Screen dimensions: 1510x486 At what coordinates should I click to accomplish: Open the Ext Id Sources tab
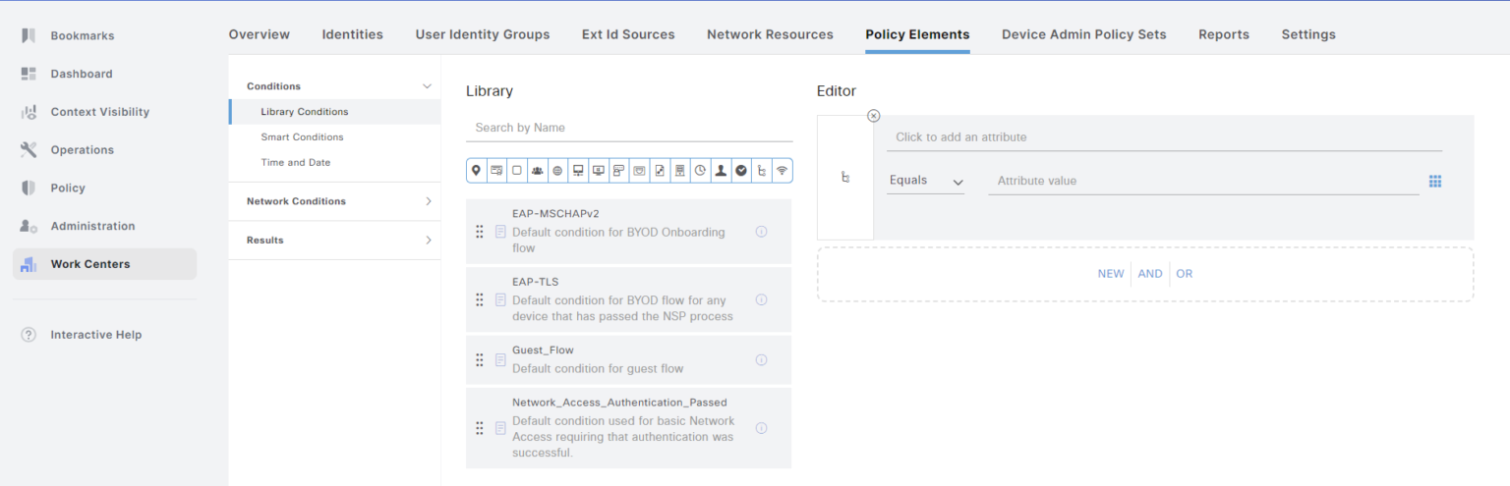[628, 34]
